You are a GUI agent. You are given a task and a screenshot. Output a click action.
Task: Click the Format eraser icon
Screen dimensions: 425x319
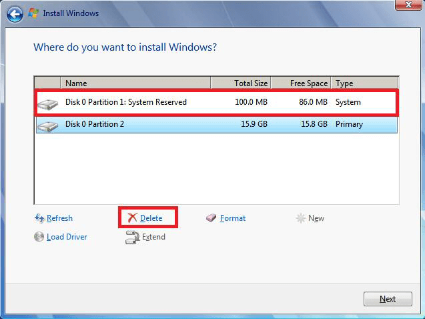coord(211,218)
